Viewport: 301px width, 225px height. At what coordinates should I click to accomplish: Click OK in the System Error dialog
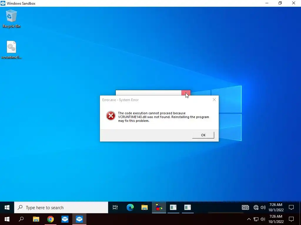tap(203, 135)
